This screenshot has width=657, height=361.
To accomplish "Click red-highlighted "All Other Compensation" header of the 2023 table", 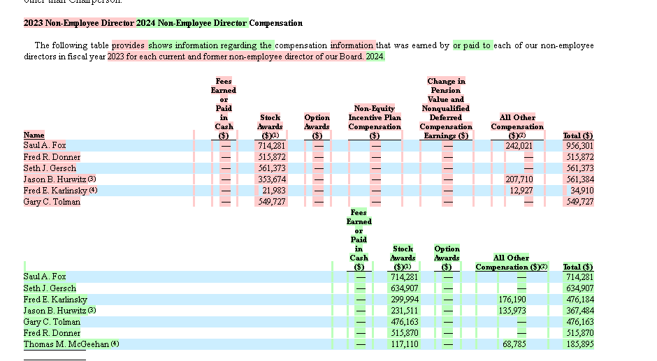I will tap(517, 126).
